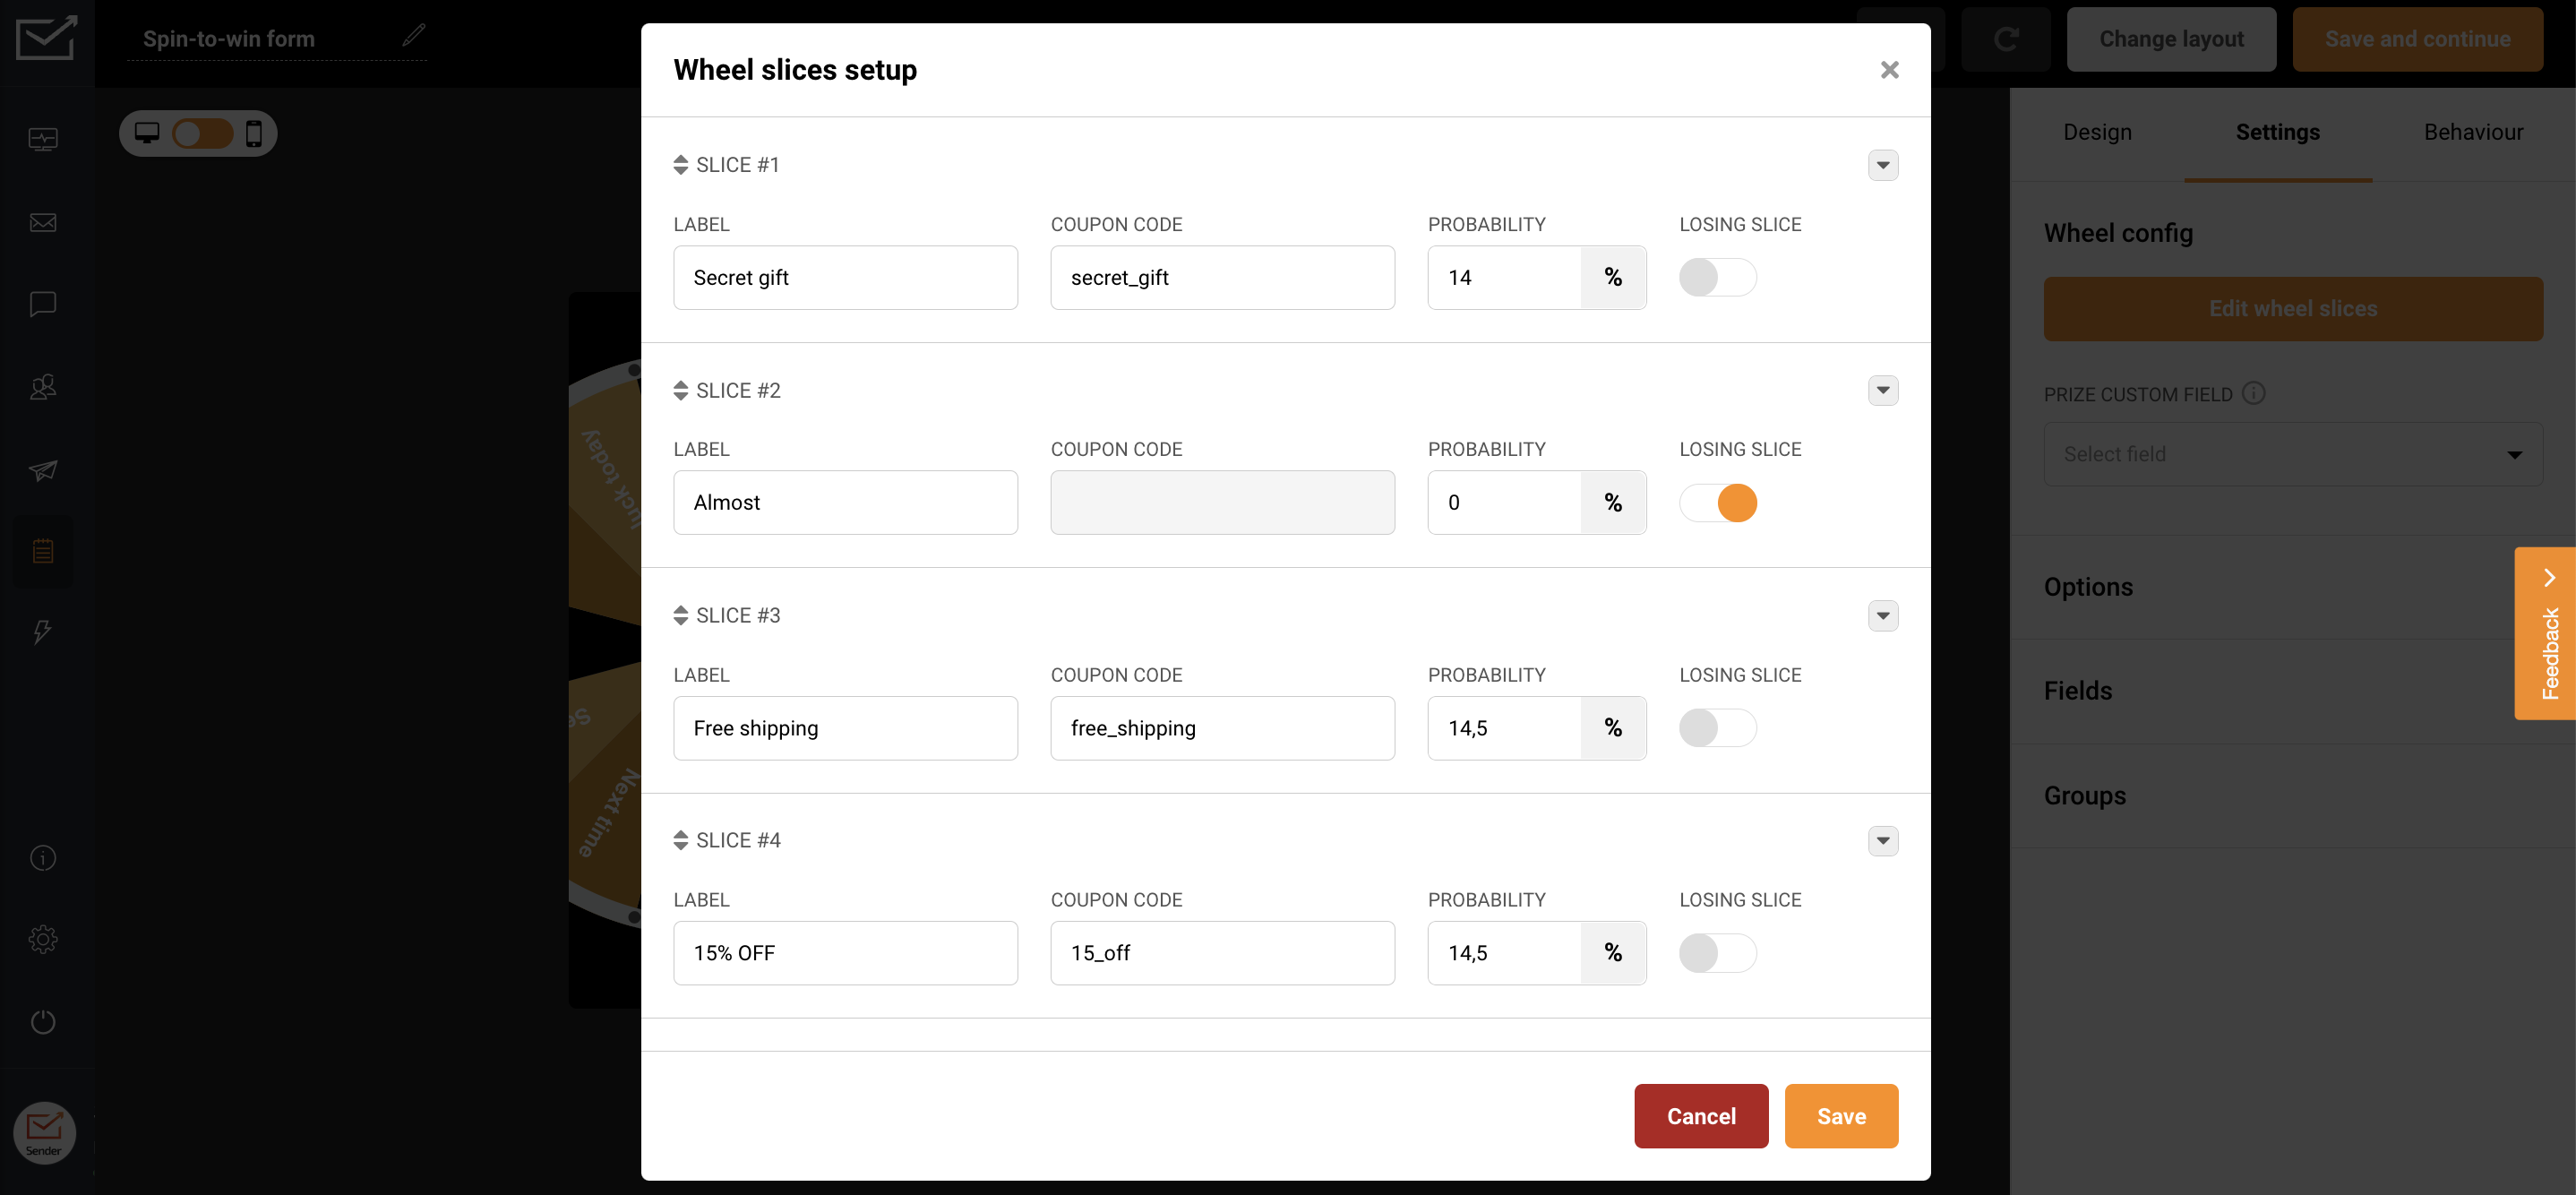Expand the Groups section

pos(2292,796)
